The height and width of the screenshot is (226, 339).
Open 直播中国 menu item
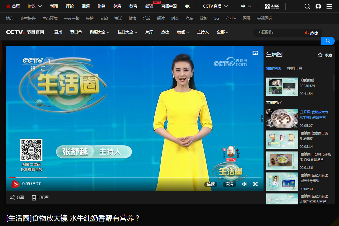pos(169,6)
